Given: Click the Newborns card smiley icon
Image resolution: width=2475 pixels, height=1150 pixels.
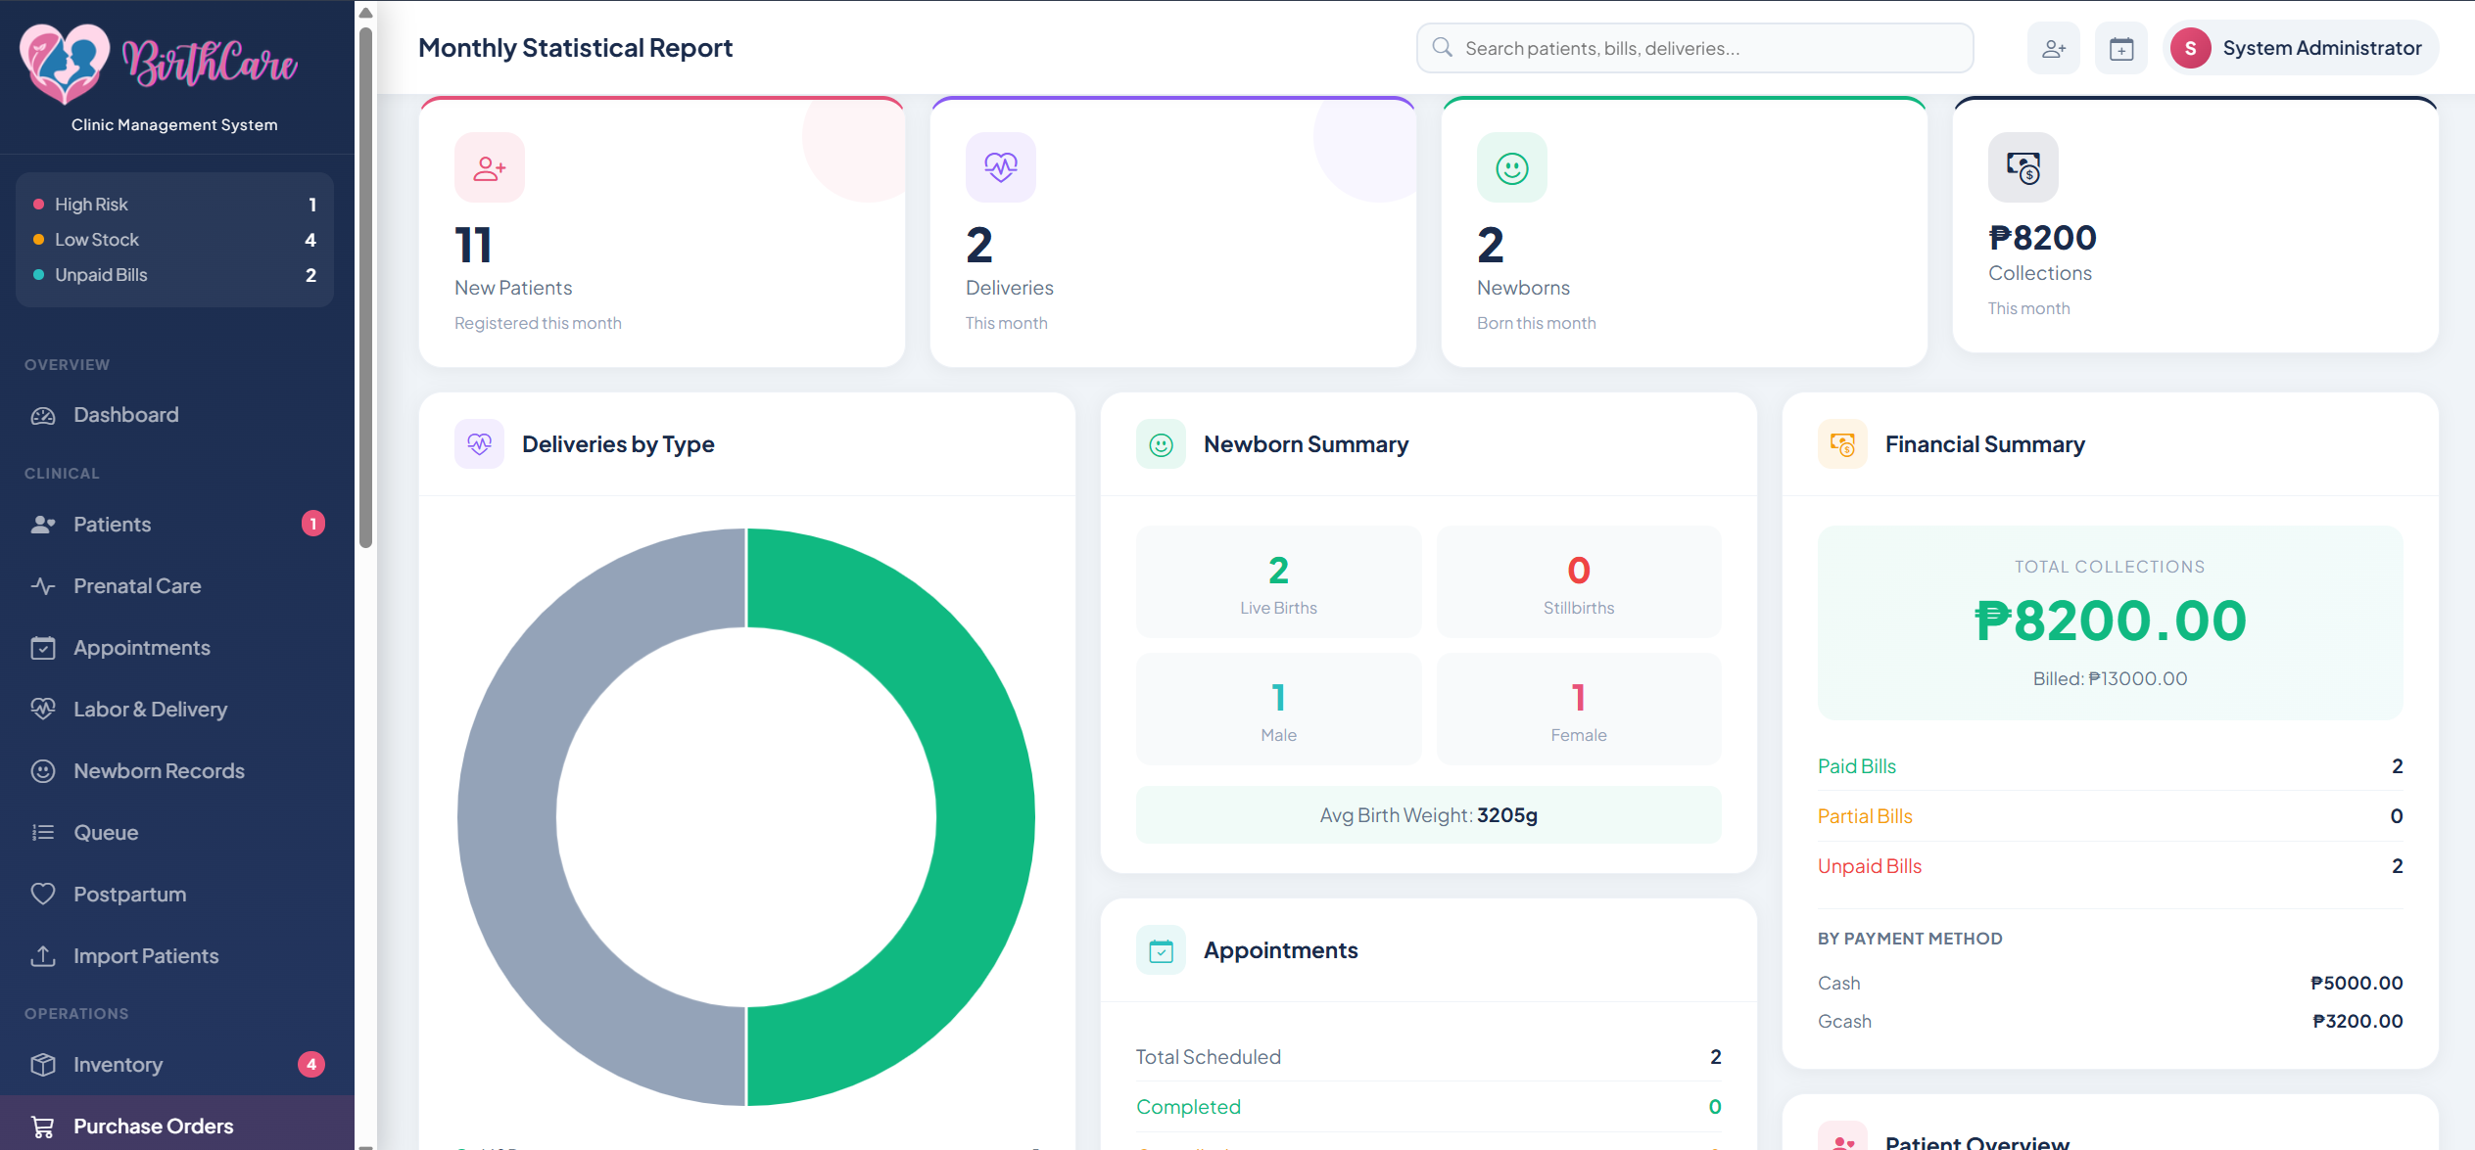Looking at the screenshot, I should (x=1512, y=167).
